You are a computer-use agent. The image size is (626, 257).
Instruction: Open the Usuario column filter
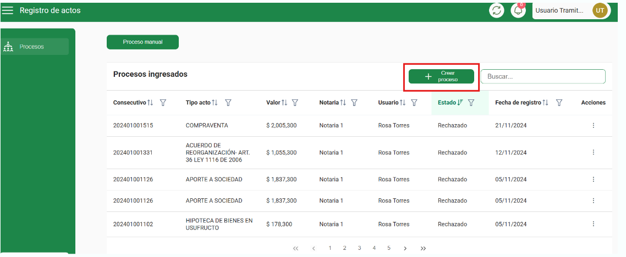pos(414,103)
